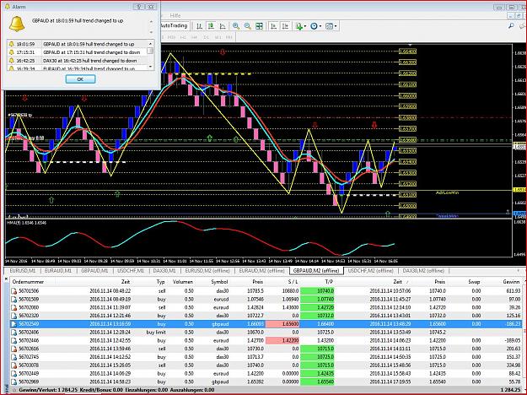Image resolution: width=527 pixels, height=395 pixels.
Task: Open the Hilfe menu
Action: tap(175, 15)
